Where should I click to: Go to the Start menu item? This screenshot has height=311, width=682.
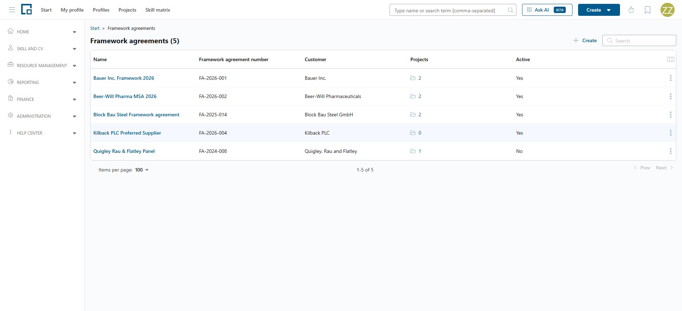pos(46,10)
